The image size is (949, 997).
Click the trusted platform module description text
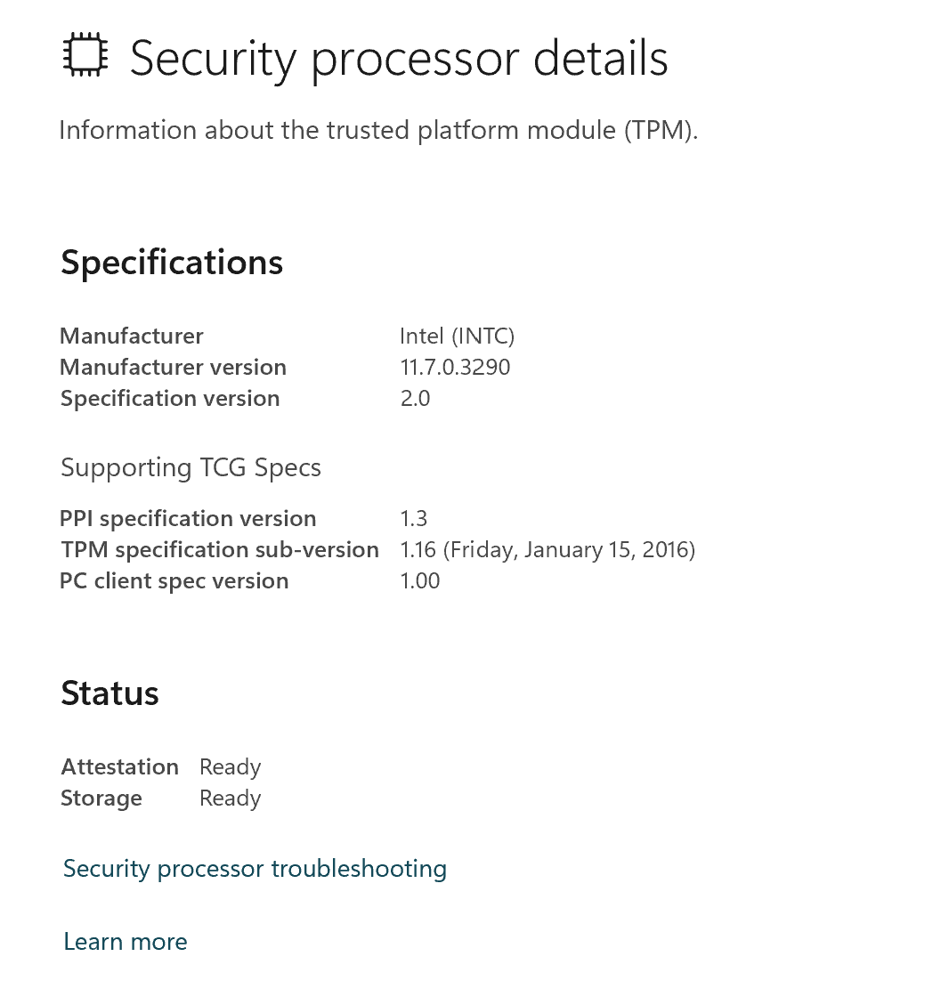coord(378,130)
